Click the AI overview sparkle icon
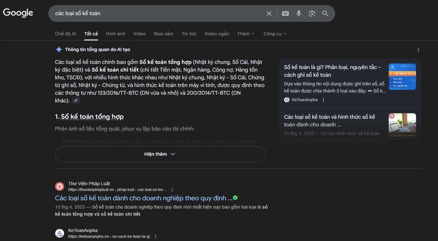 pyautogui.click(x=59, y=49)
